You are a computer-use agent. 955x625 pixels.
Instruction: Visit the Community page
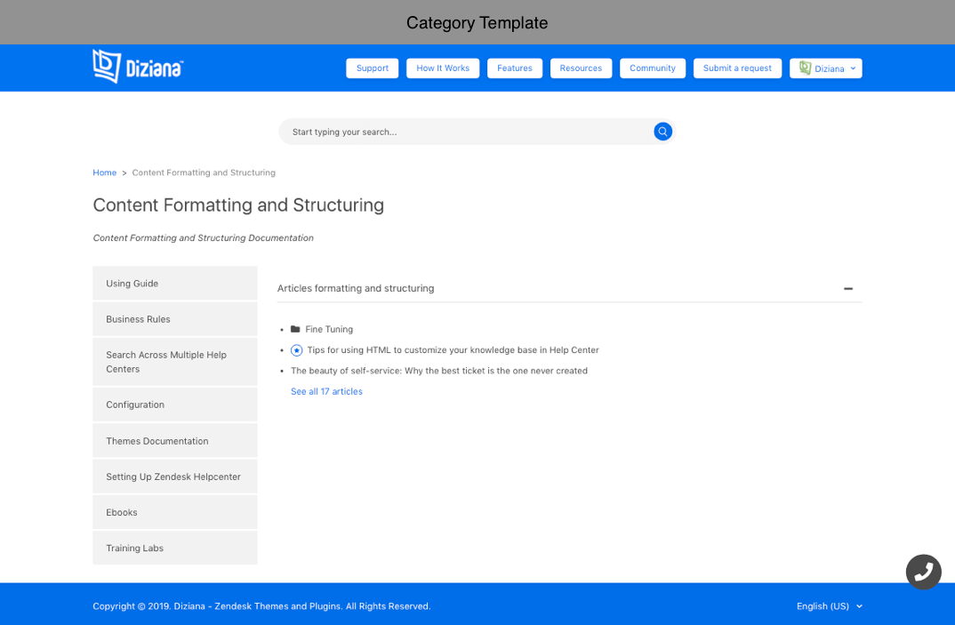point(653,68)
